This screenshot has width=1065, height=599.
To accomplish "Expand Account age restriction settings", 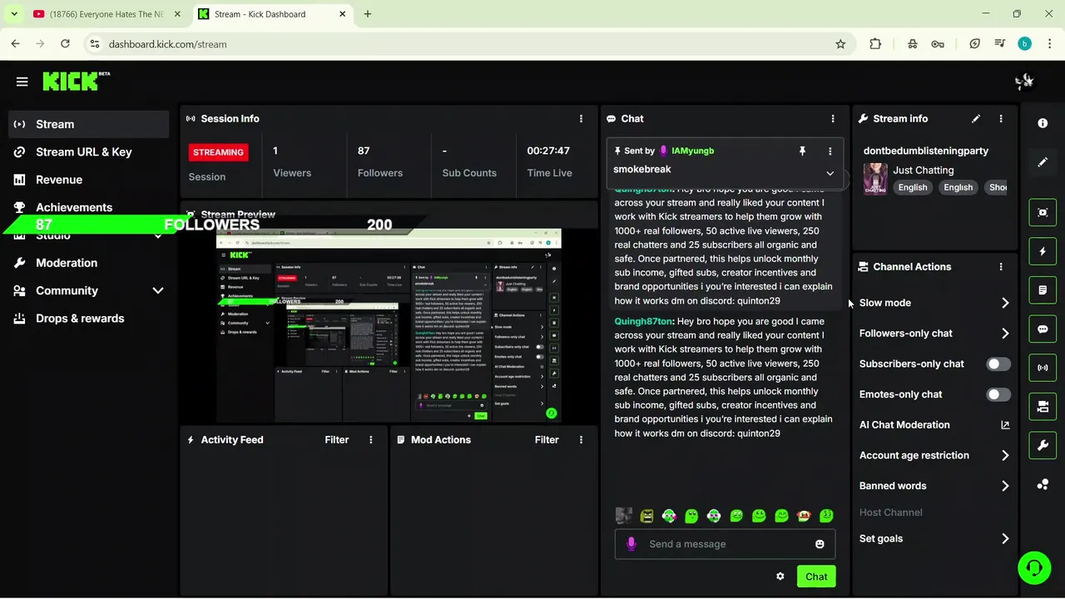I will click(x=1005, y=456).
